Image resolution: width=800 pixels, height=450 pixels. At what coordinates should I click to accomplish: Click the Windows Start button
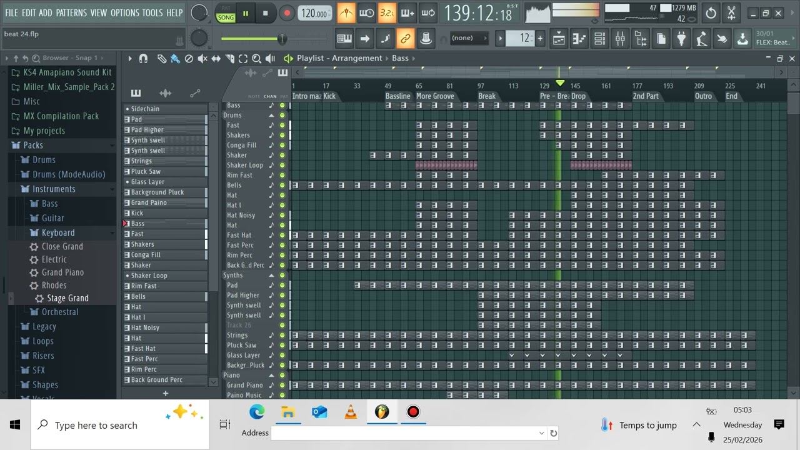click(15, 425)
